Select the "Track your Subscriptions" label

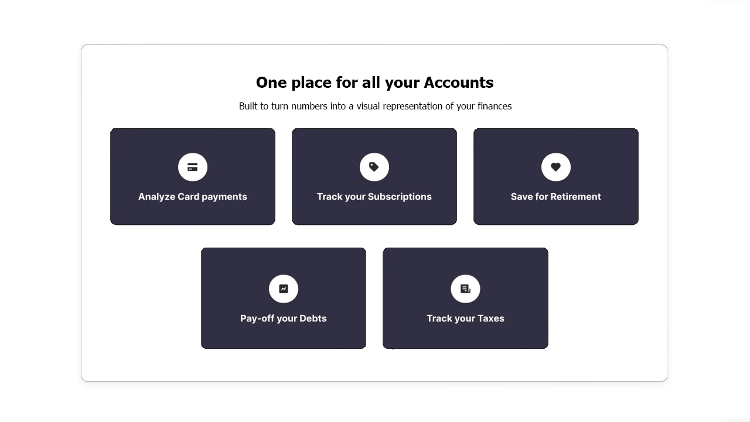374,197
